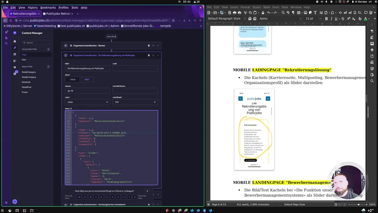Open the Bookmarks menu in browser
This screenshot has height=213, width=378.
pos(48,8)
